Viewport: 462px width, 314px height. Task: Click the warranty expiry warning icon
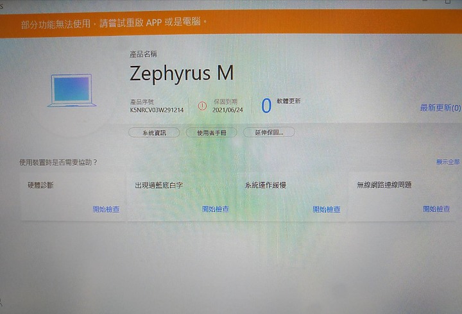coord(202,106)
